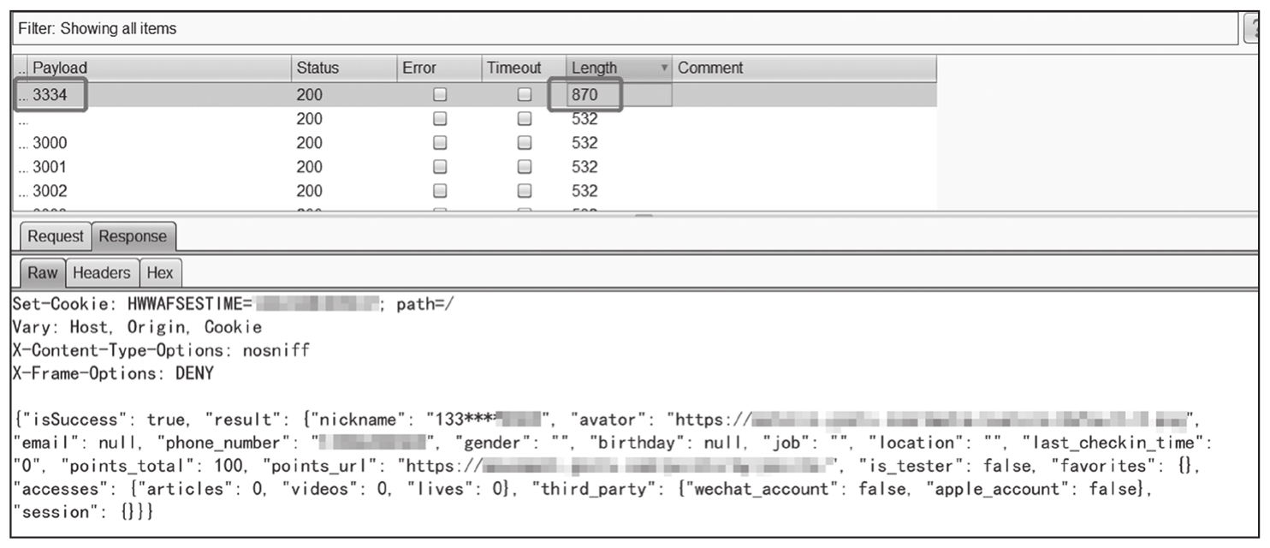This screenshot has height=548, width=1270.
Task: Enable Error checkbox for payload 3002
Action: click(x=440, y=192)
